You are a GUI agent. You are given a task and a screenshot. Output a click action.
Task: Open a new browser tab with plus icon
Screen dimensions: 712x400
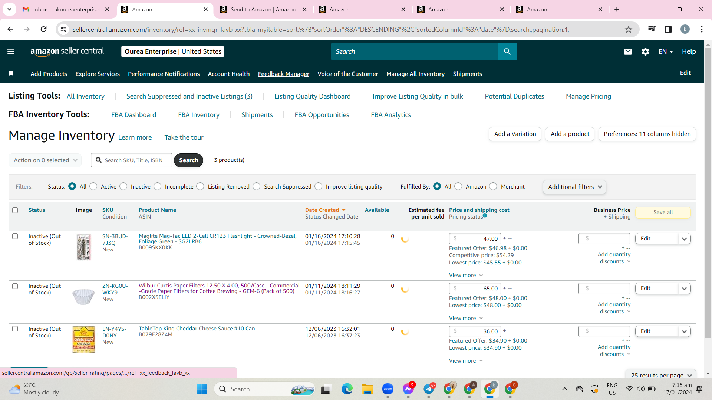pos(617,9)
